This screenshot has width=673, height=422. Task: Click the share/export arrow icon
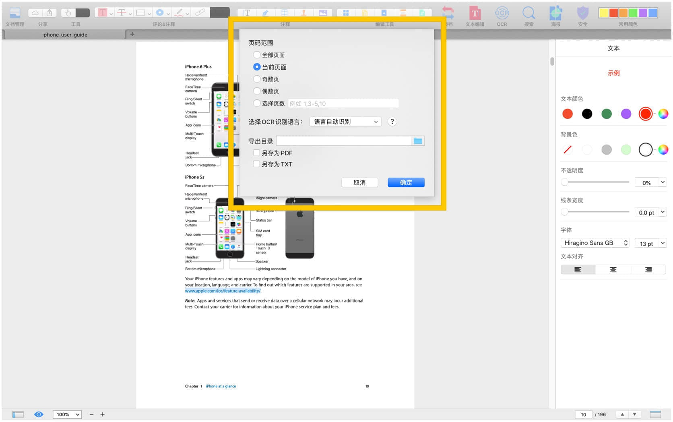49,13
